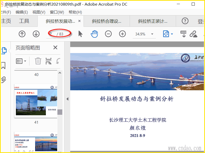Click the thumbnail panel scrollbar thumb
205x153 pixels.
60,112
